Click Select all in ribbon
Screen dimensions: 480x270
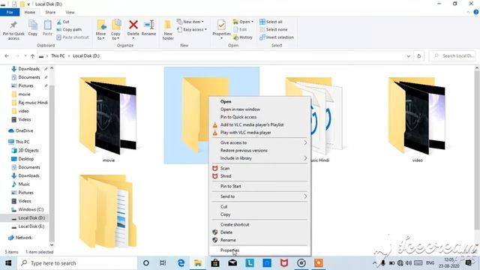271,22
